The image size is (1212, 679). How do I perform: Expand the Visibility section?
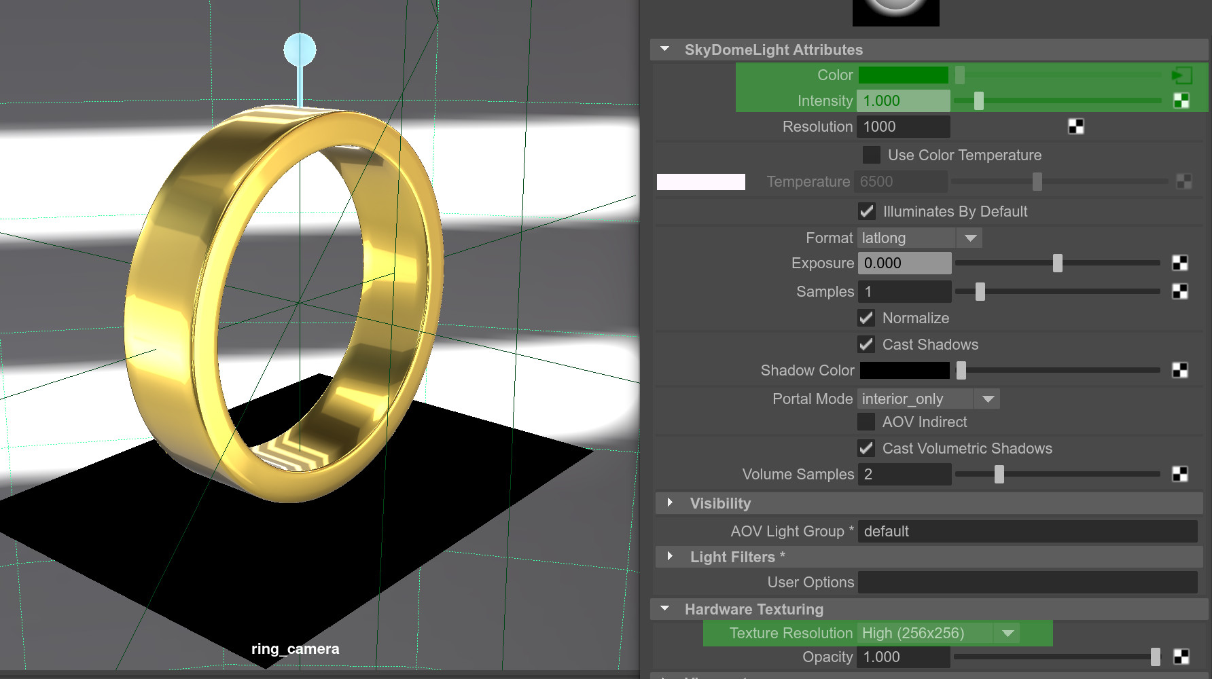click(x=670, y=502)
